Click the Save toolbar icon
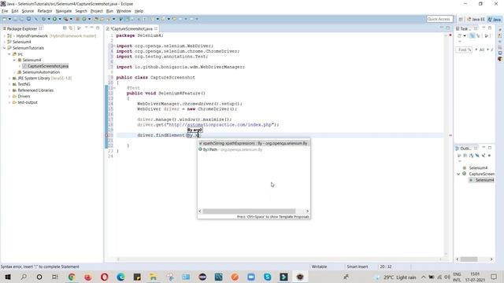504x283 pixels. [x=15, y=19]
